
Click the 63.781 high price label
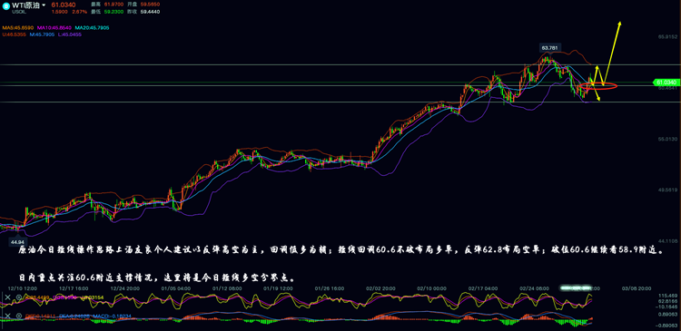(550, 47)
